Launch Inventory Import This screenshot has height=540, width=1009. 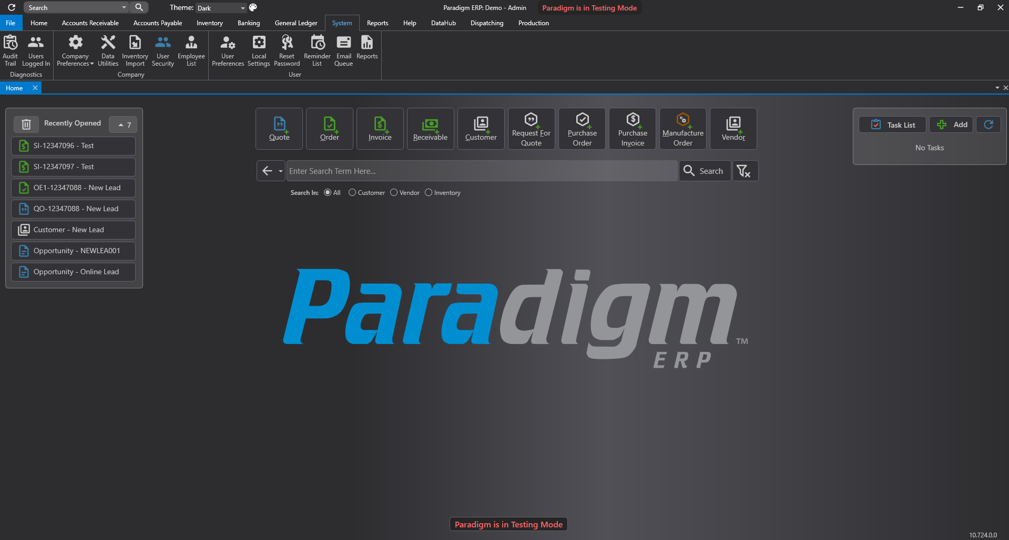coord(135,50)
